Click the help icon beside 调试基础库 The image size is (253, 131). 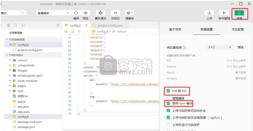[x=184, y=48]
